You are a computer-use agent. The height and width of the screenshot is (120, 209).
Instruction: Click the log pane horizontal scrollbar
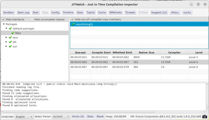pos(79,112)
